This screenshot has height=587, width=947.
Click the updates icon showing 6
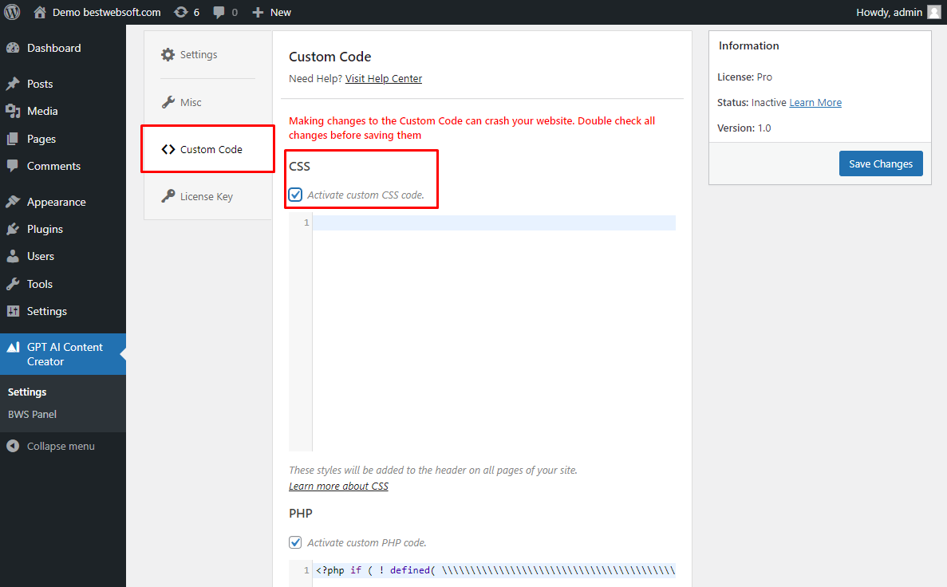click(x=180, y=12)
